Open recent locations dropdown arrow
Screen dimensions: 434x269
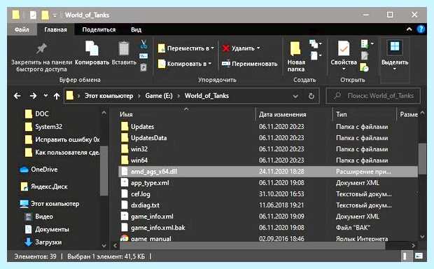(45, 96)
